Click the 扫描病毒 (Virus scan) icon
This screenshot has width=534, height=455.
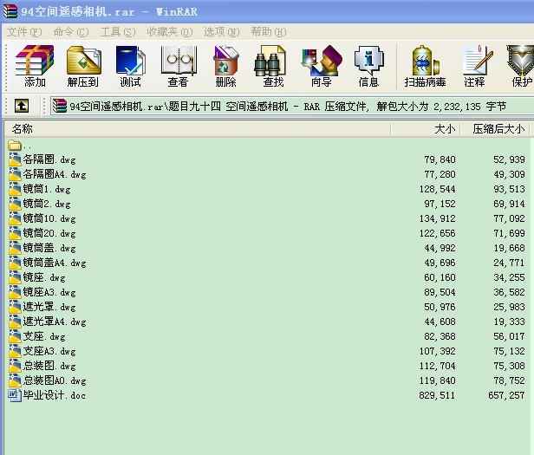click(x=425, y=66)
